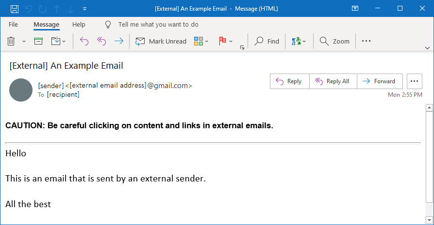
Task: Open the Move dropdown menu
Action: tap(59, 42)
